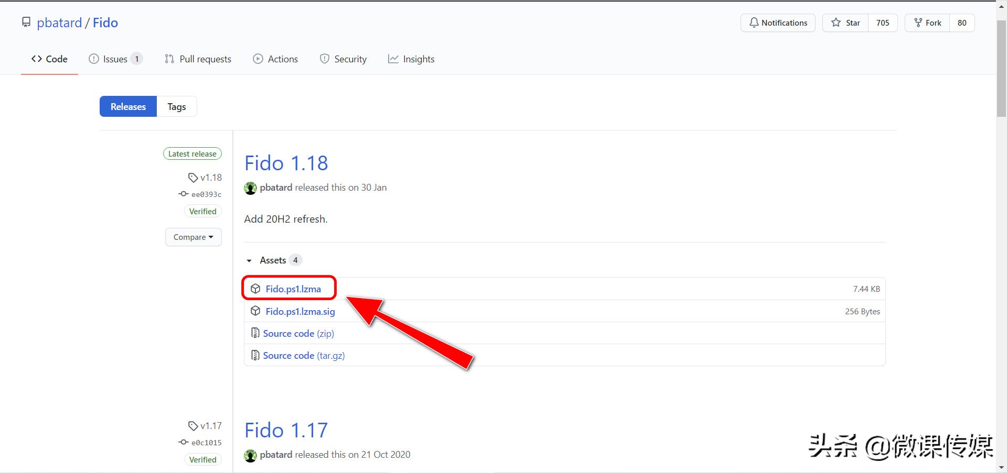This screenshot has width=1007, height=473.
Task: Click the Latest release badge
Action: click(x=192, y=154)
